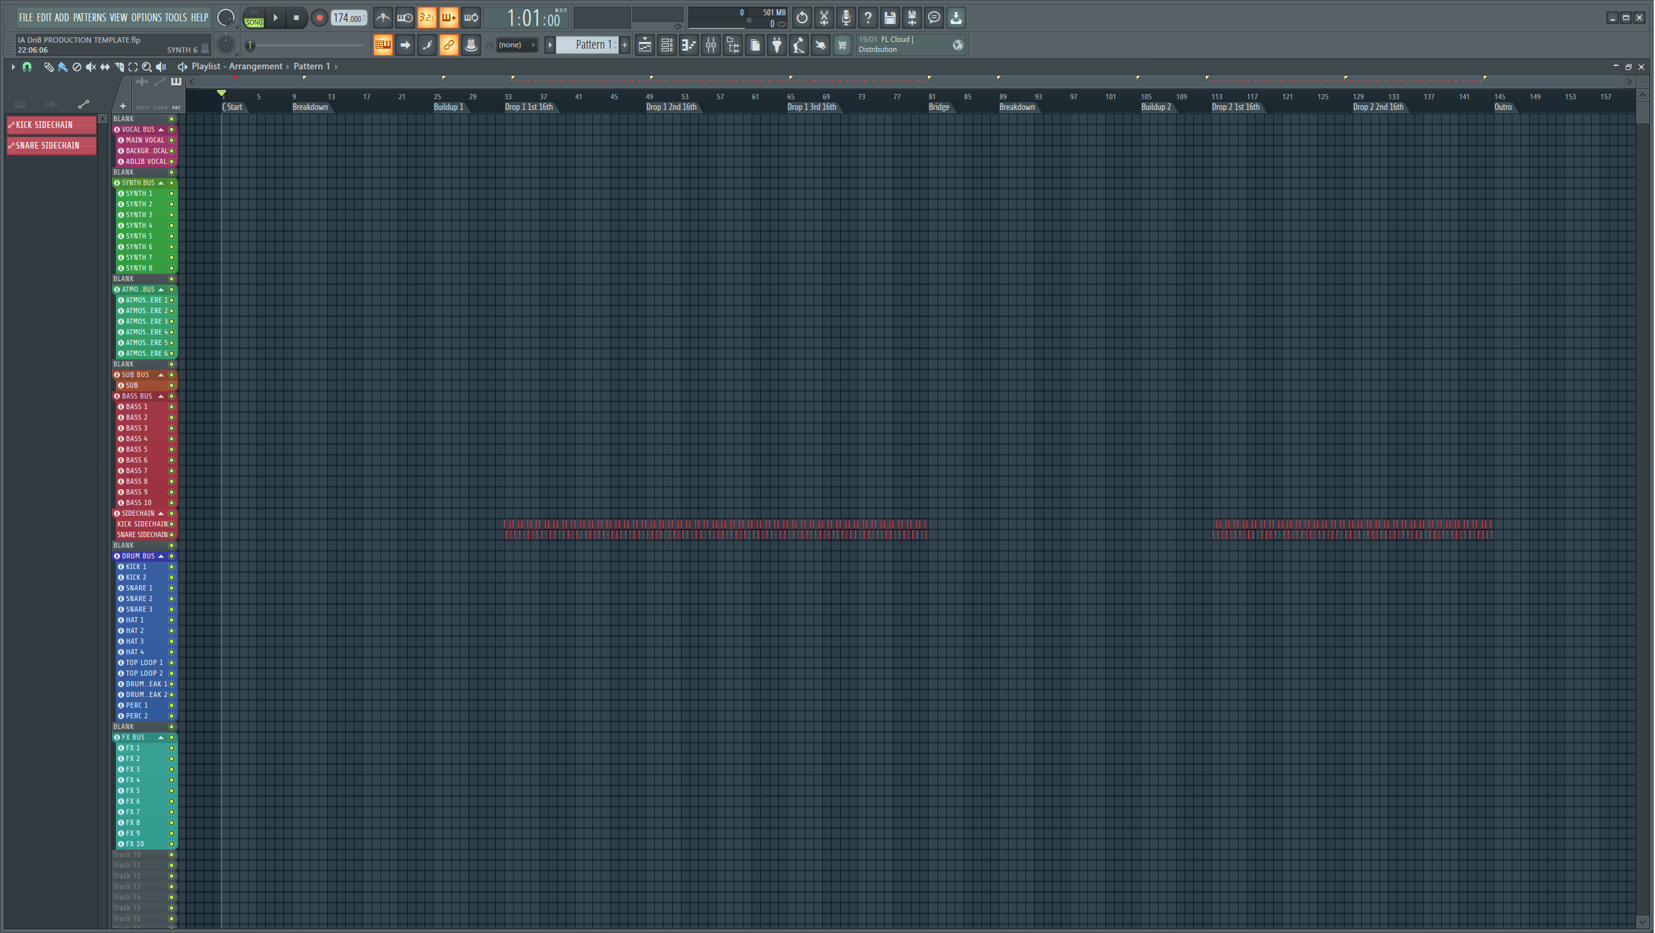Open the OPTIONS menu
The width and height of the screenshot is (1655, 933).
pos(146,18)
